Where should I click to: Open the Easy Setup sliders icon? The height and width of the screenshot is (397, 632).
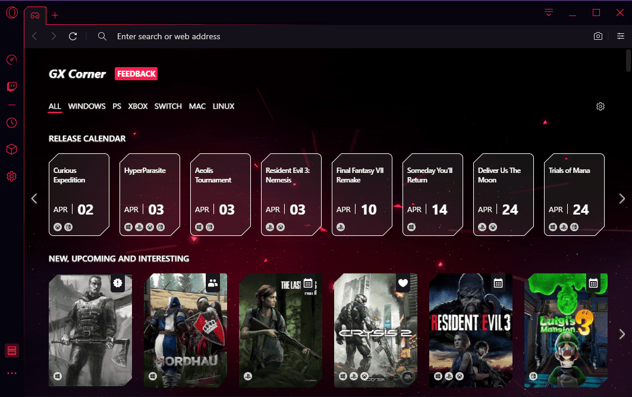[621, 36]
